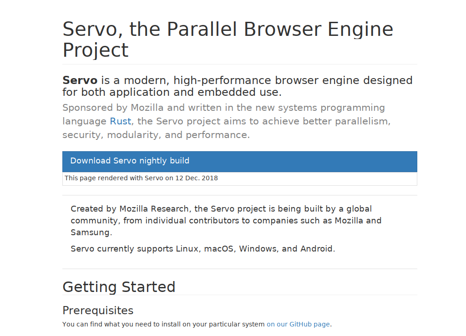
Task: Click 'security, modularity, and performance' text
Action: (156, 135)
